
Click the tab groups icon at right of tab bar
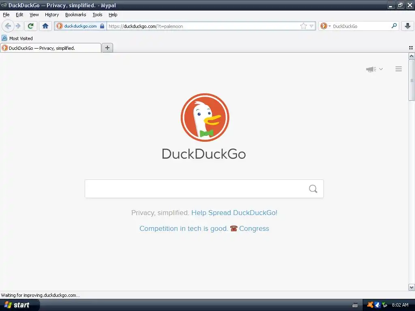pyautogui.click(x=411, y=48)
